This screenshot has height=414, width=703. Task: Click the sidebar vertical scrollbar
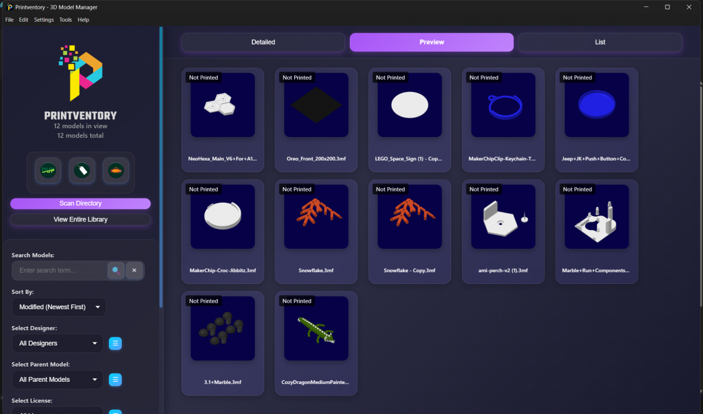[x=161, y=167]
